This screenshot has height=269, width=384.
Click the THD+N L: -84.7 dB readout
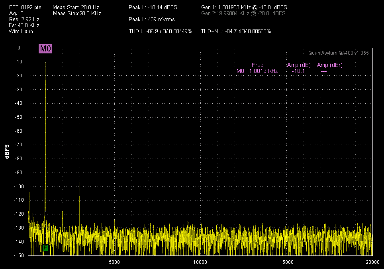[236, 31]
